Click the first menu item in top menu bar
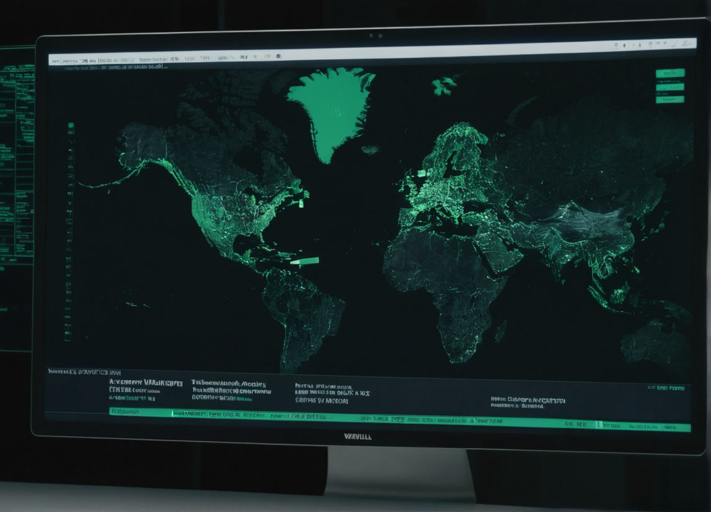Screen dimensions: 711x512 click(x=55, y=61)
